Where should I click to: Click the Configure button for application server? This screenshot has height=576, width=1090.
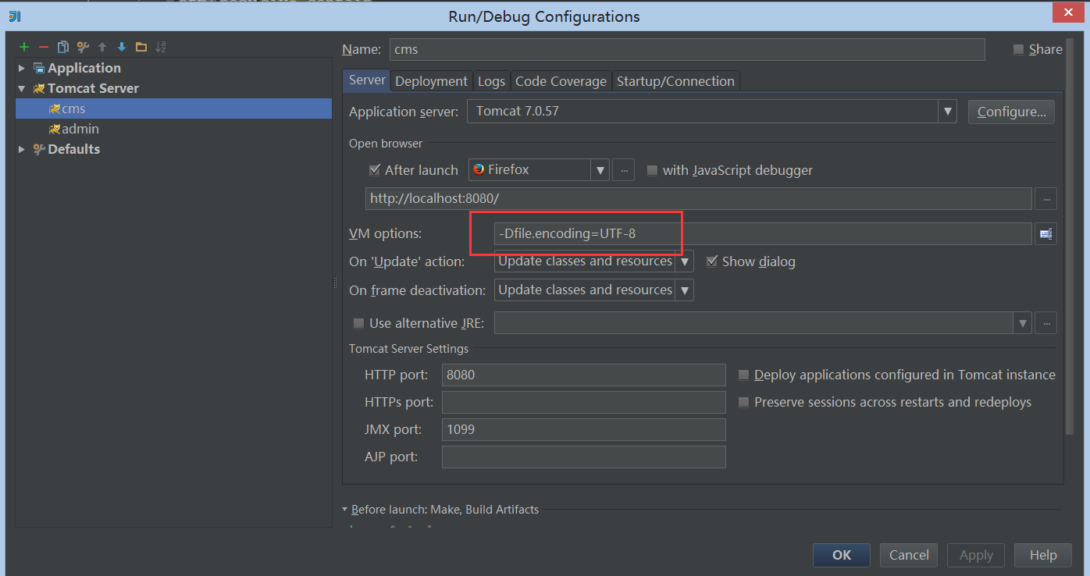coord(1011,111)
